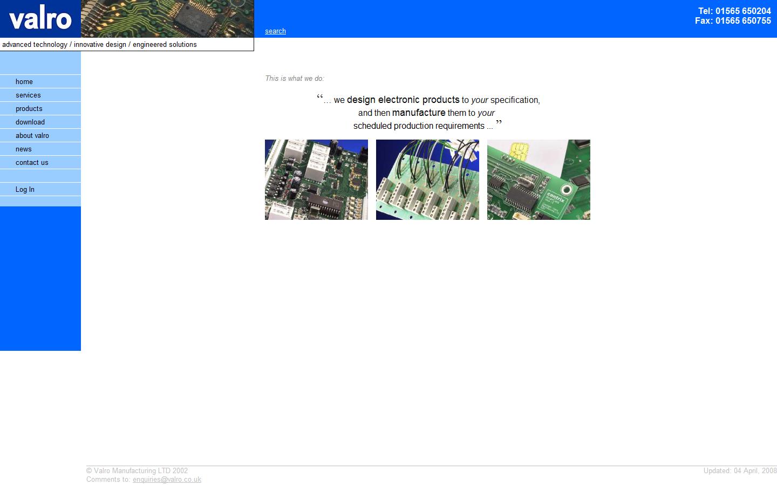The image size is (777, 485).
Task: Open the search link
Action: 275,31
